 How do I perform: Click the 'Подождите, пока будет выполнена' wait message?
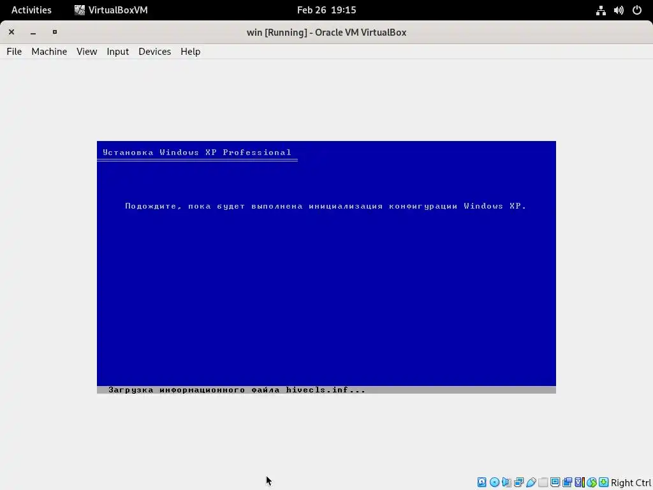[214, 206]
